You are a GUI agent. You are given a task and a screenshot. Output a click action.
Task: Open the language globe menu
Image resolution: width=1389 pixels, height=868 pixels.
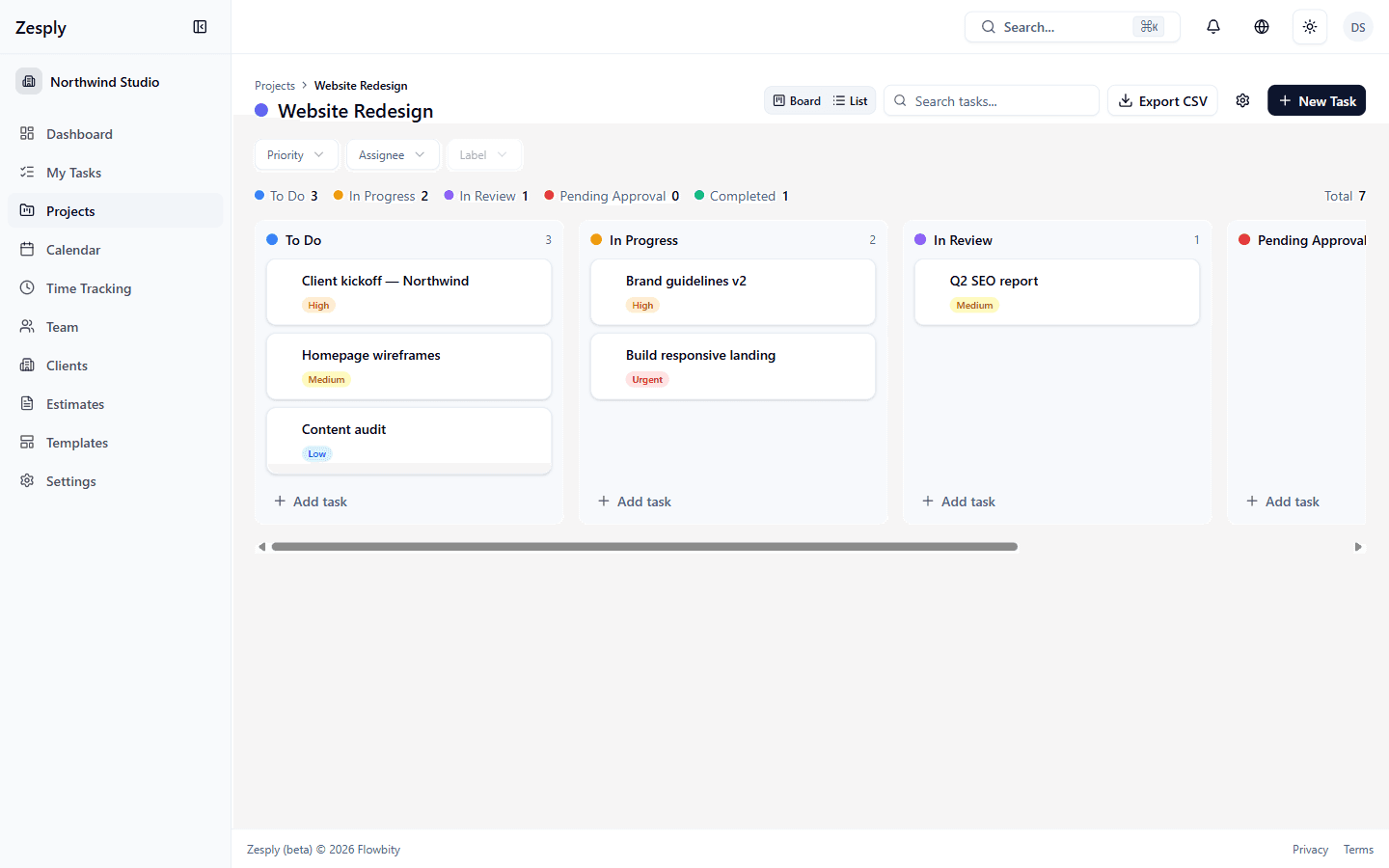pyautogui.click(x=1262, y=27)
